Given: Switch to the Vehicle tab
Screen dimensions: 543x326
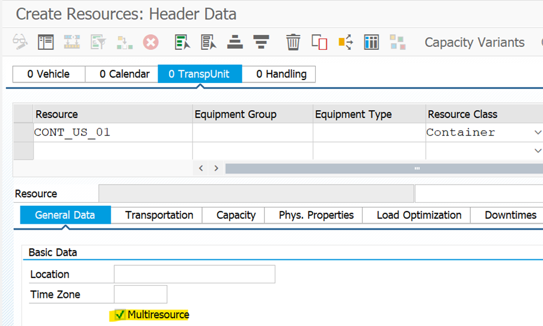Looking at the screenshot, I should point(49,74).
